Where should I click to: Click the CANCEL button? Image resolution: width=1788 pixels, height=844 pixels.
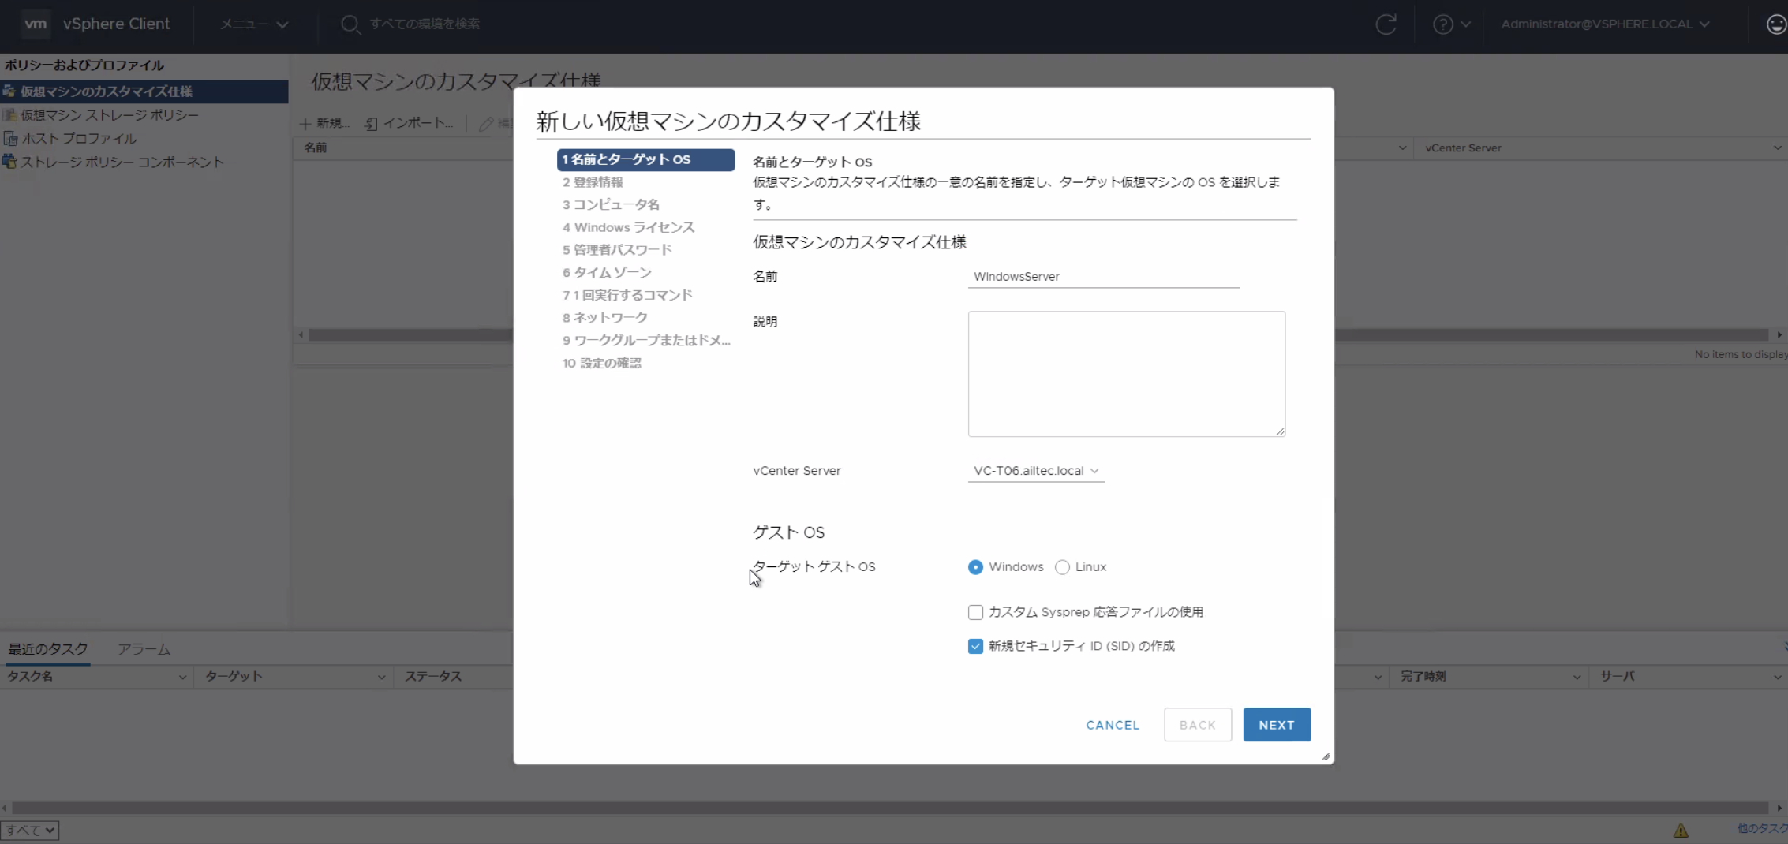1112,724
